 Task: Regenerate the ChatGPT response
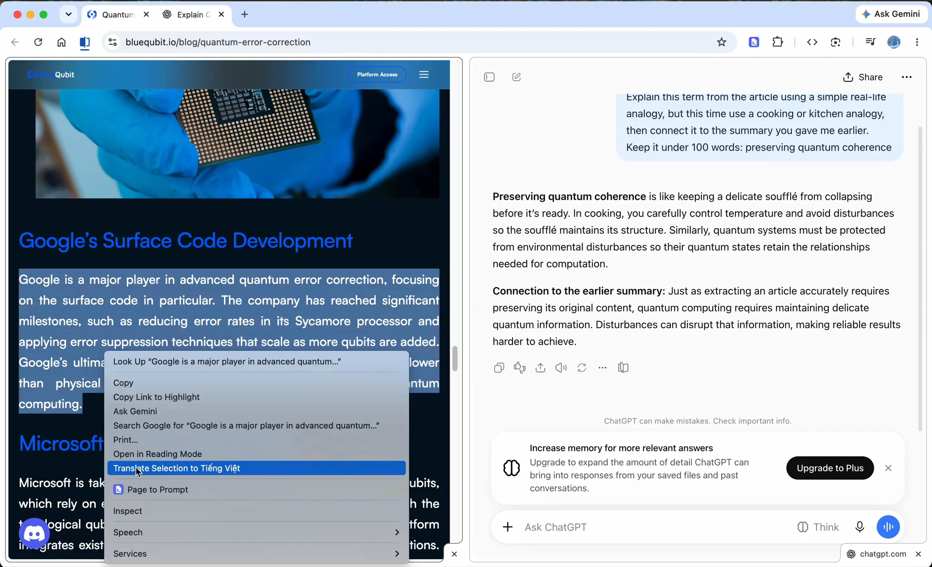(582, 368)
